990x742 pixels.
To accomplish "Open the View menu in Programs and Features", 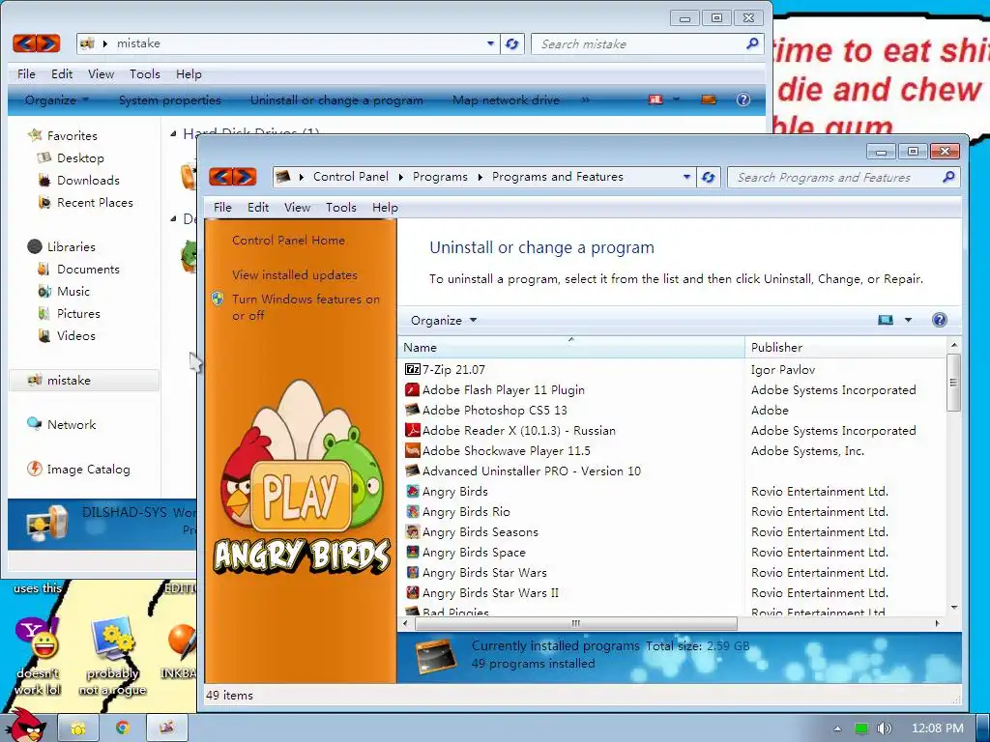I will pyautogui.click(x=297, y=208).
